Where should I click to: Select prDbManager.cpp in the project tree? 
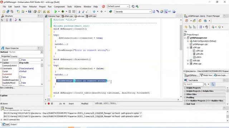200,44
